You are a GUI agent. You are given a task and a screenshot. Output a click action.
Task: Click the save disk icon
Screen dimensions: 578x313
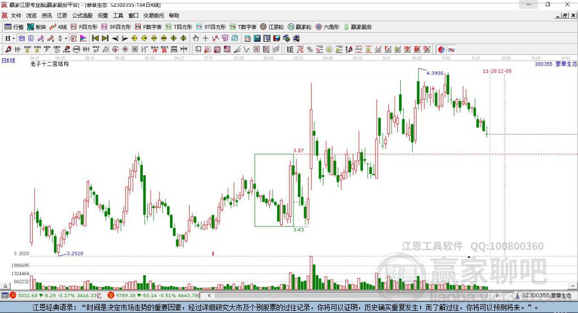(277, 38)
